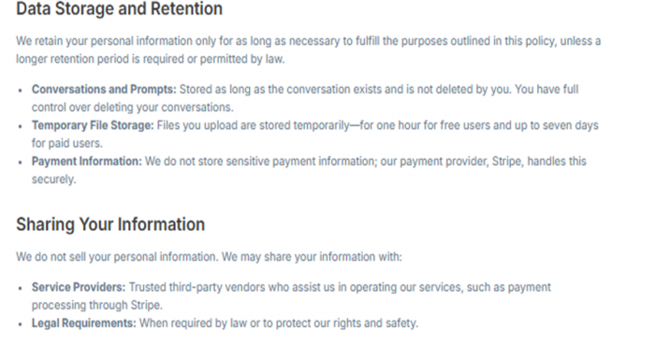Click the Conversations and Prompts bold label
This screenshot has width=655, height=344.
[x=104, y=90]
